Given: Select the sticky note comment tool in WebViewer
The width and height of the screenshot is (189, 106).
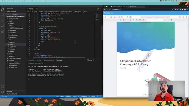Looking at the screenshot, I should point(133,20).
